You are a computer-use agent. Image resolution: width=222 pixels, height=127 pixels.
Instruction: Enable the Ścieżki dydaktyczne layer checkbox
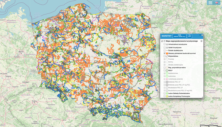point(164,51)
